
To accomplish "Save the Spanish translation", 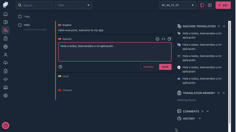I will click(x=165, y=67).
